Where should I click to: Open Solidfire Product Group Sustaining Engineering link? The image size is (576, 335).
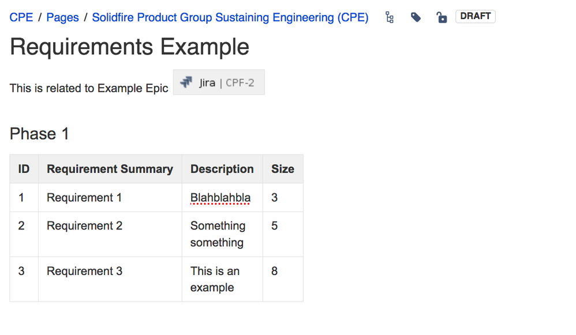coord(230,17)
